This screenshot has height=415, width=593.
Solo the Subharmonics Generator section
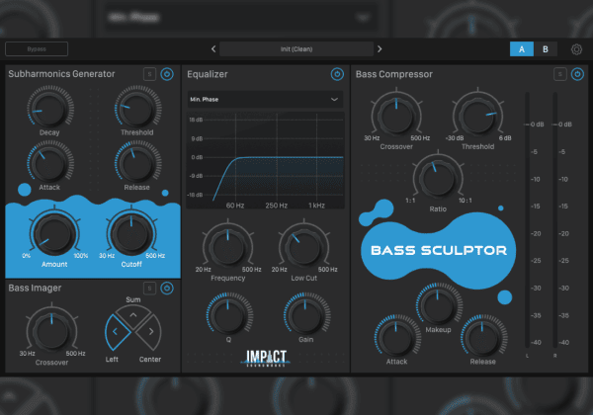pos(150,74)
